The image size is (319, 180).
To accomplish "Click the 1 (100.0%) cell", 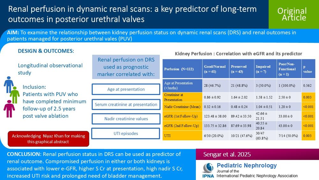I will (x=289, y=86).
